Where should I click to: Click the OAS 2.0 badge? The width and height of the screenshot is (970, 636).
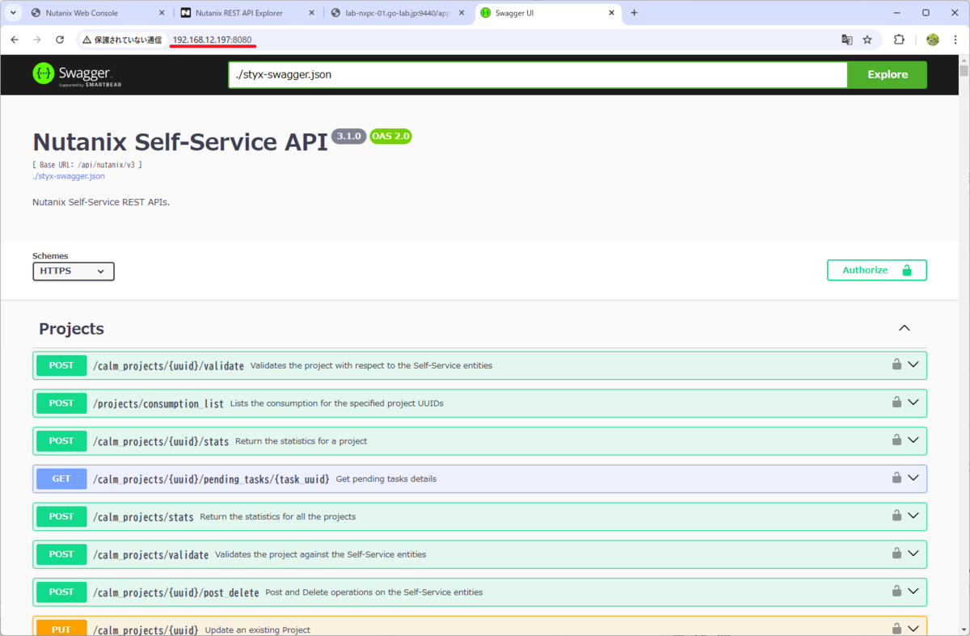(391, 137)
